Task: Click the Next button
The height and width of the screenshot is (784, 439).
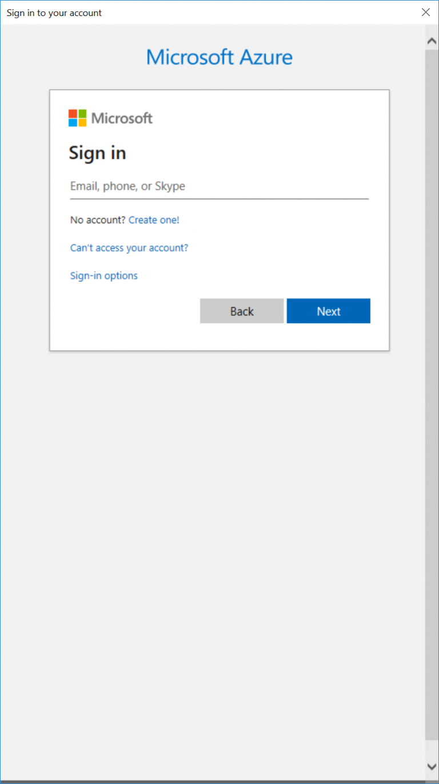Action: pos(328,311)
